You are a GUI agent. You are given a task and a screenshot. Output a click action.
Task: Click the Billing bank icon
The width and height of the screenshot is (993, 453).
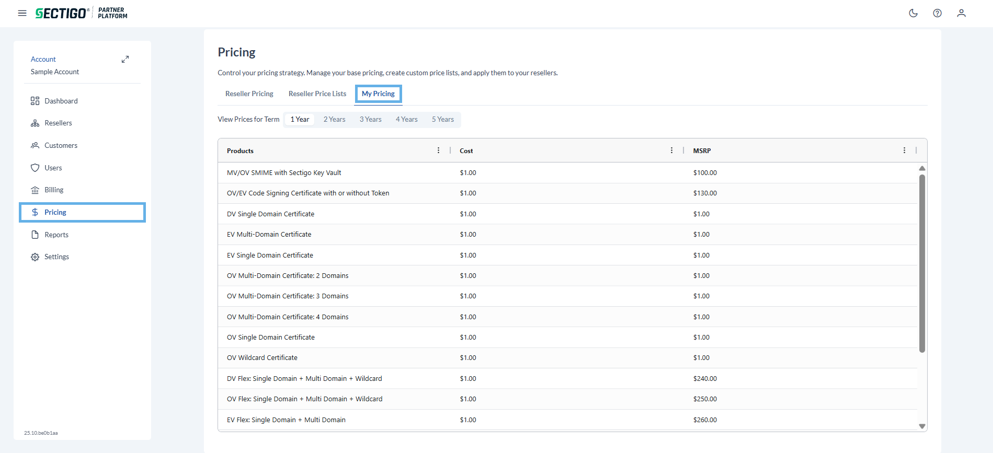(x=35, y=190)
